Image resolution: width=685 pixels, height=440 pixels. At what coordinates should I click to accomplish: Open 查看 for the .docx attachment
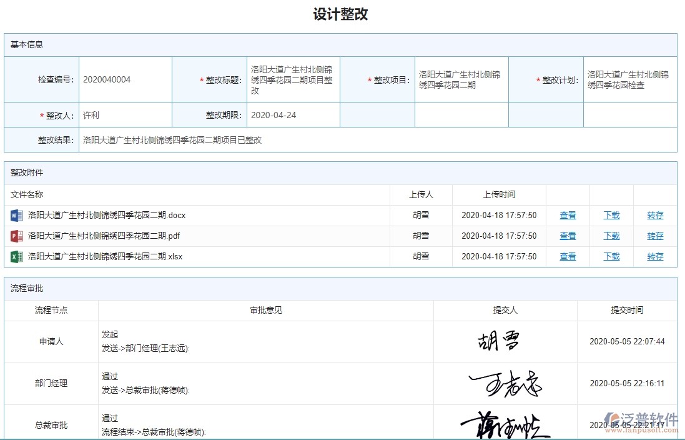(567, 215)
